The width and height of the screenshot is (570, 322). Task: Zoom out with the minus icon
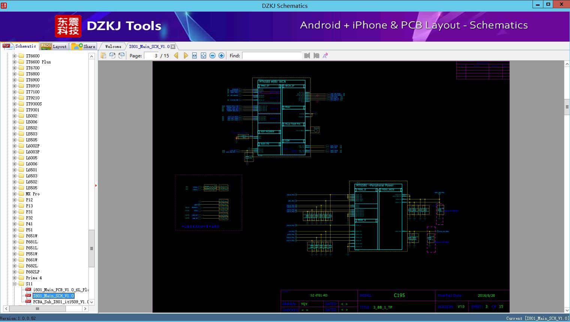pos(212,55)
